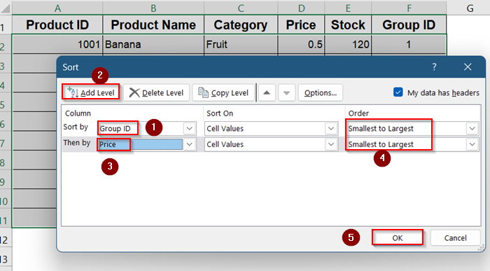This screenshot has height=271, width=490.
Task: Click Delete Level with X icon
Action: coord(156,92)
